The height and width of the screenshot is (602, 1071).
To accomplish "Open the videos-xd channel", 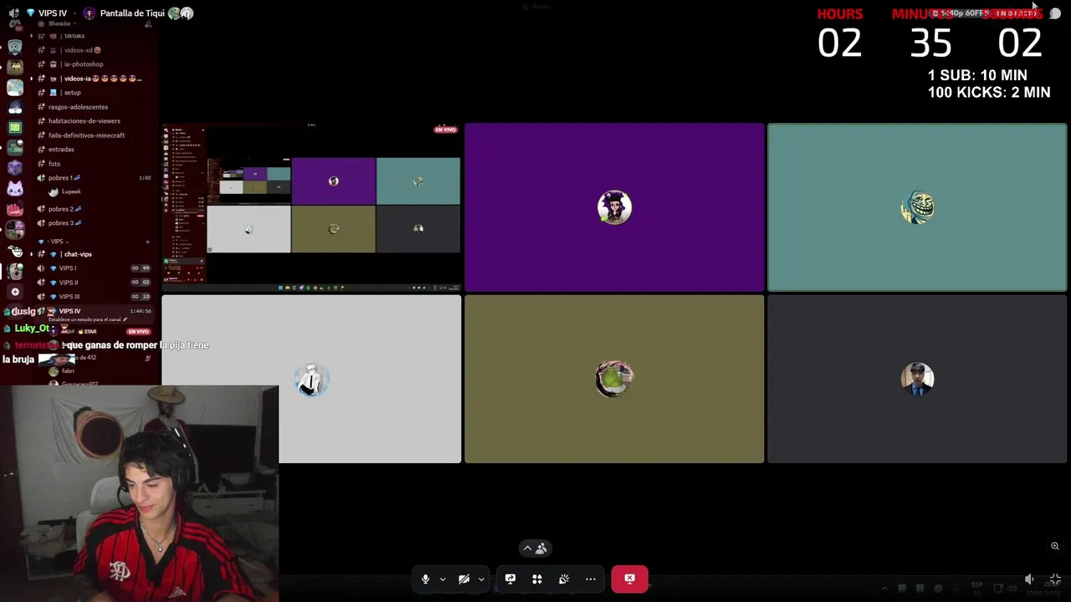I will pos(94,50).
